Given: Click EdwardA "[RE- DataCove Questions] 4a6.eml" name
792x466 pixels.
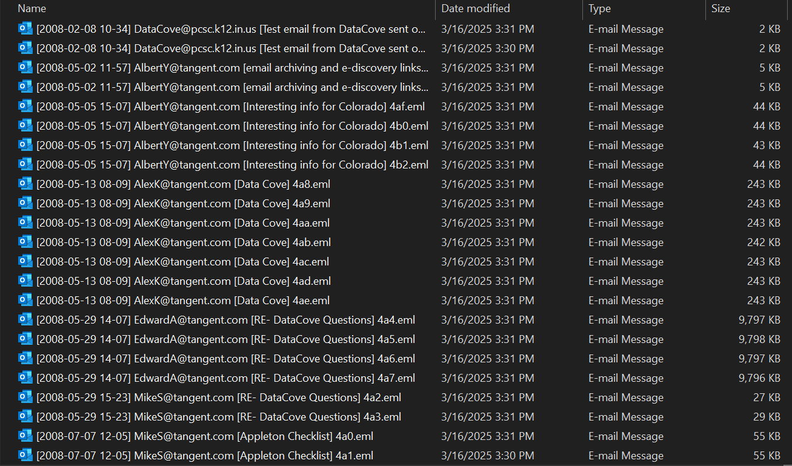Looking at the screenshot, I should (225, 359).
